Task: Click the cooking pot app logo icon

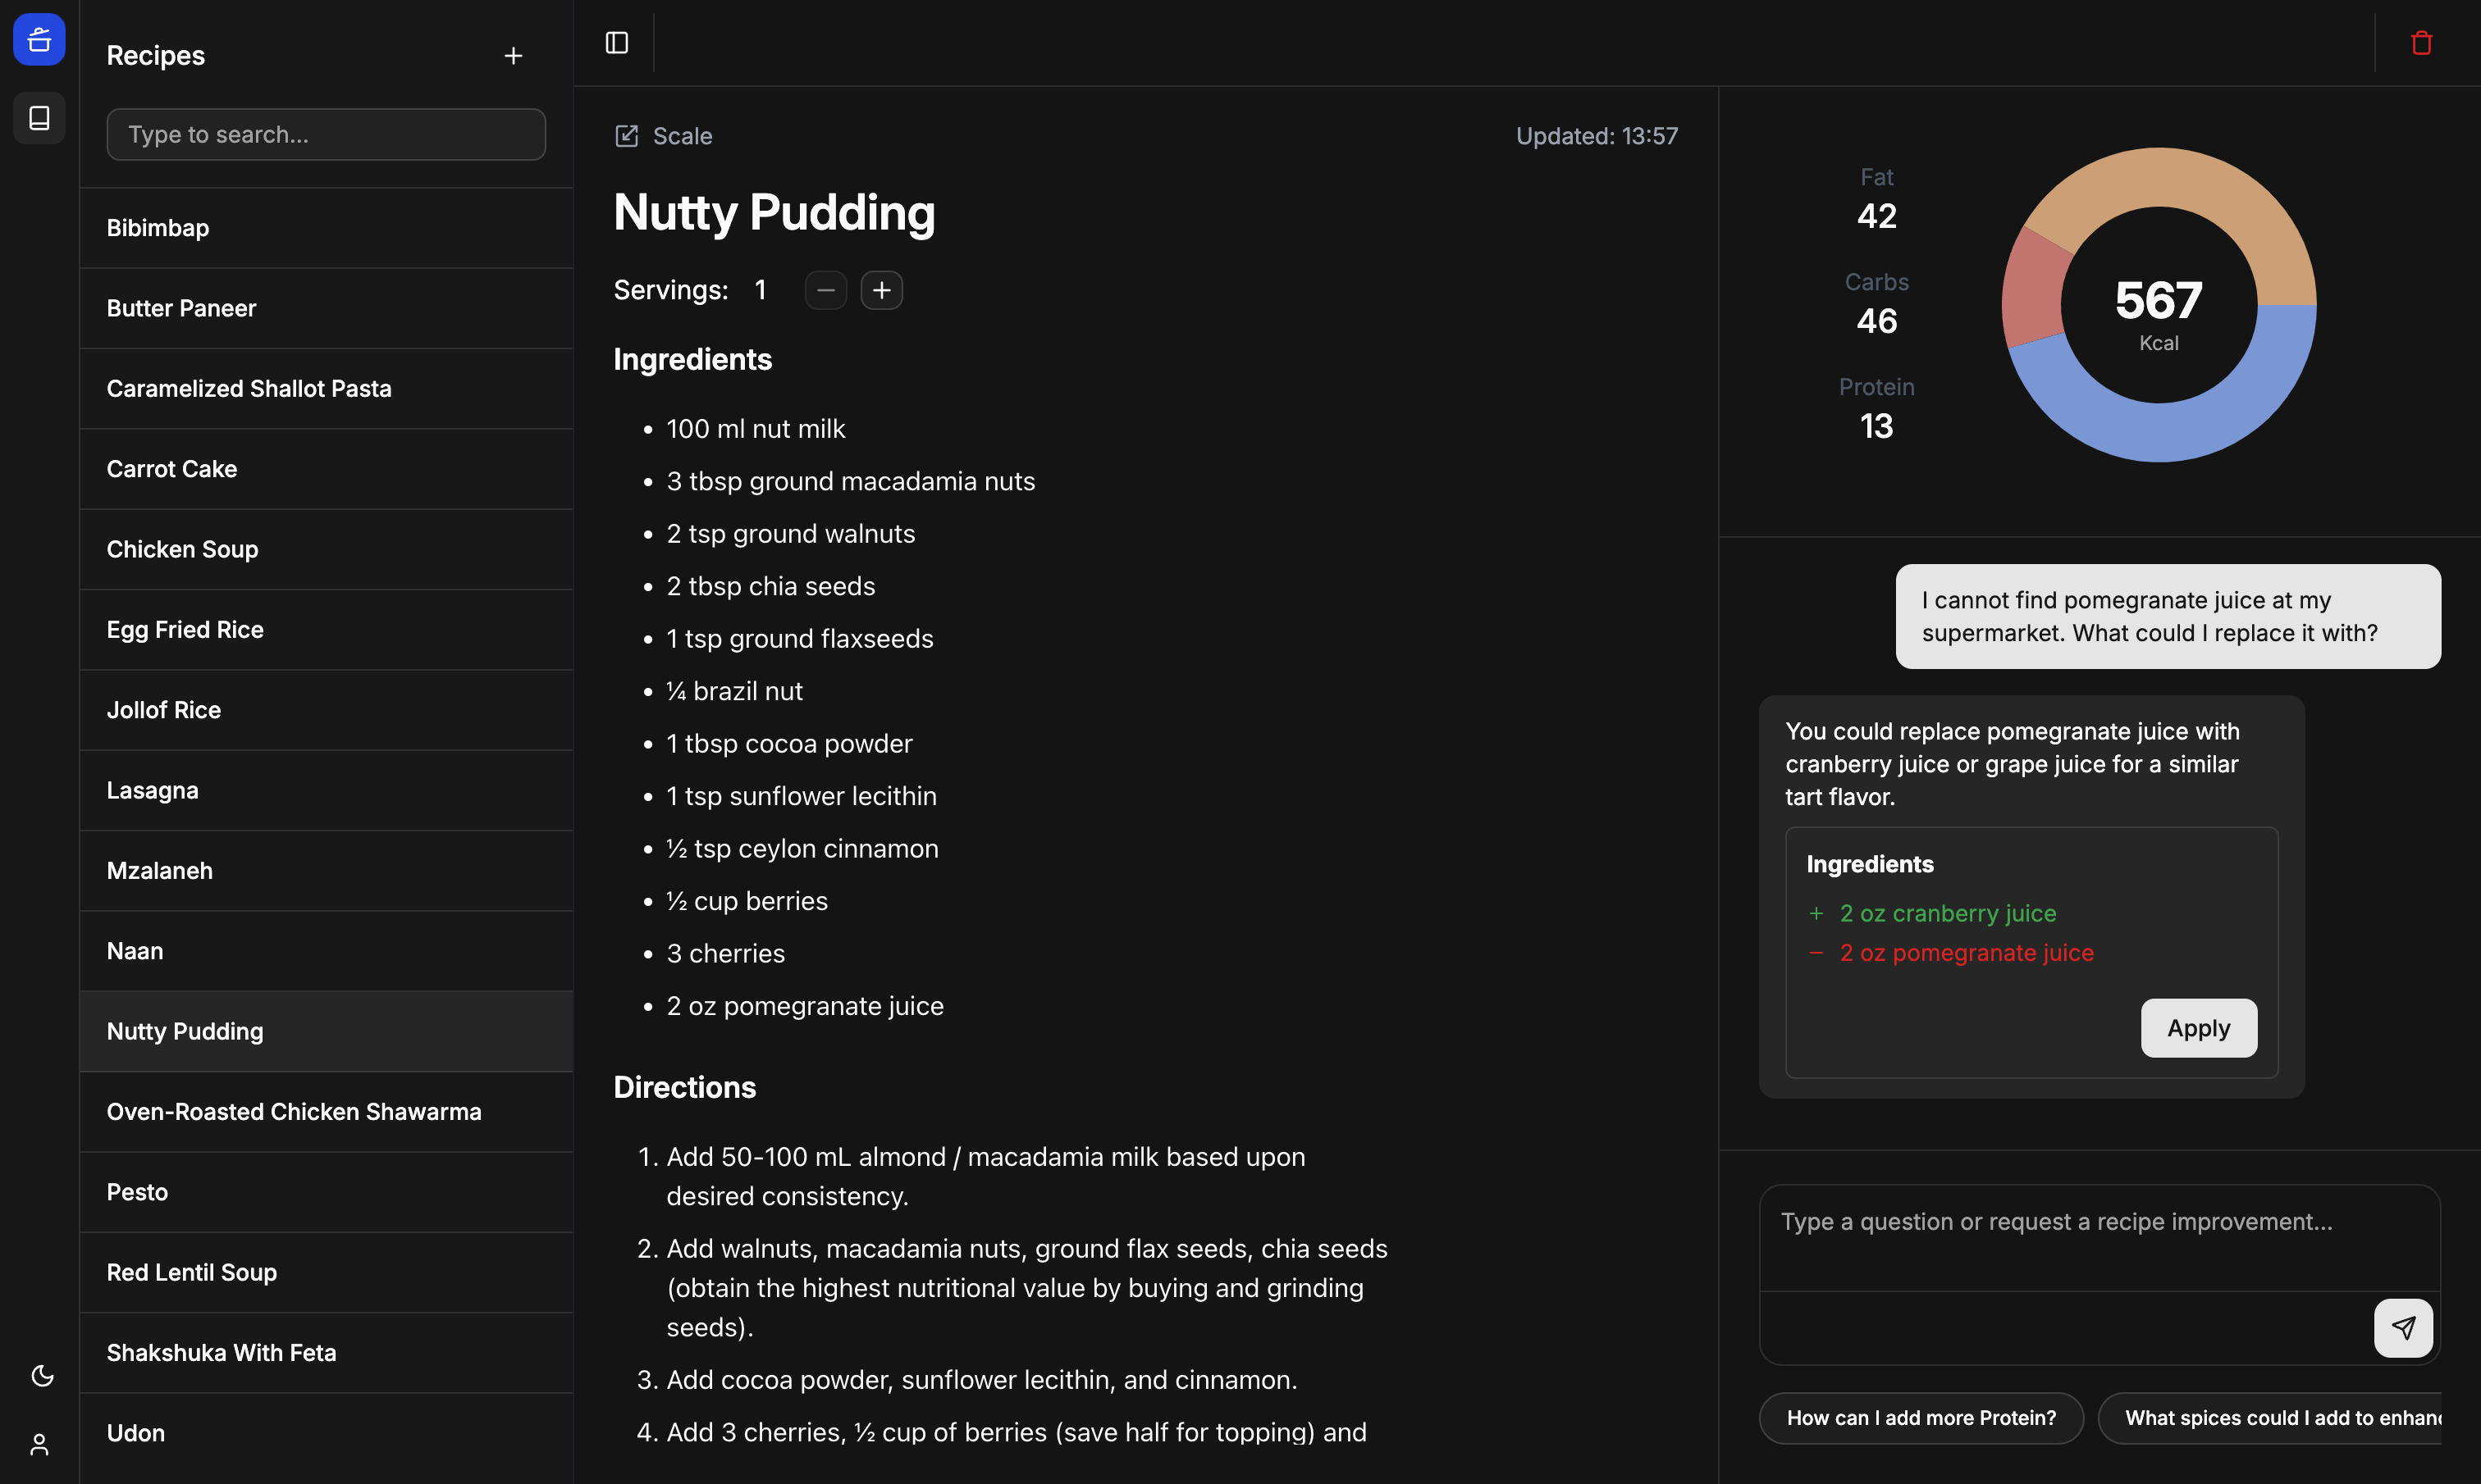Action: pos(39,40)
